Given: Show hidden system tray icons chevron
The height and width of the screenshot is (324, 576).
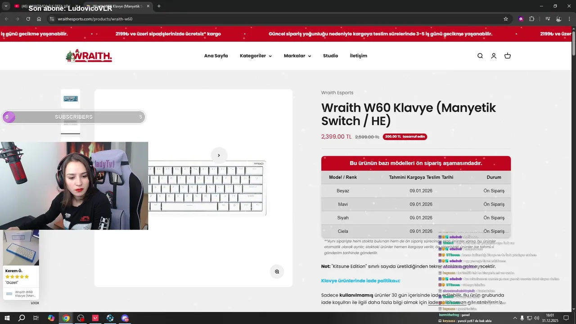Looking at the screenshot, I should tap(515, 318).
